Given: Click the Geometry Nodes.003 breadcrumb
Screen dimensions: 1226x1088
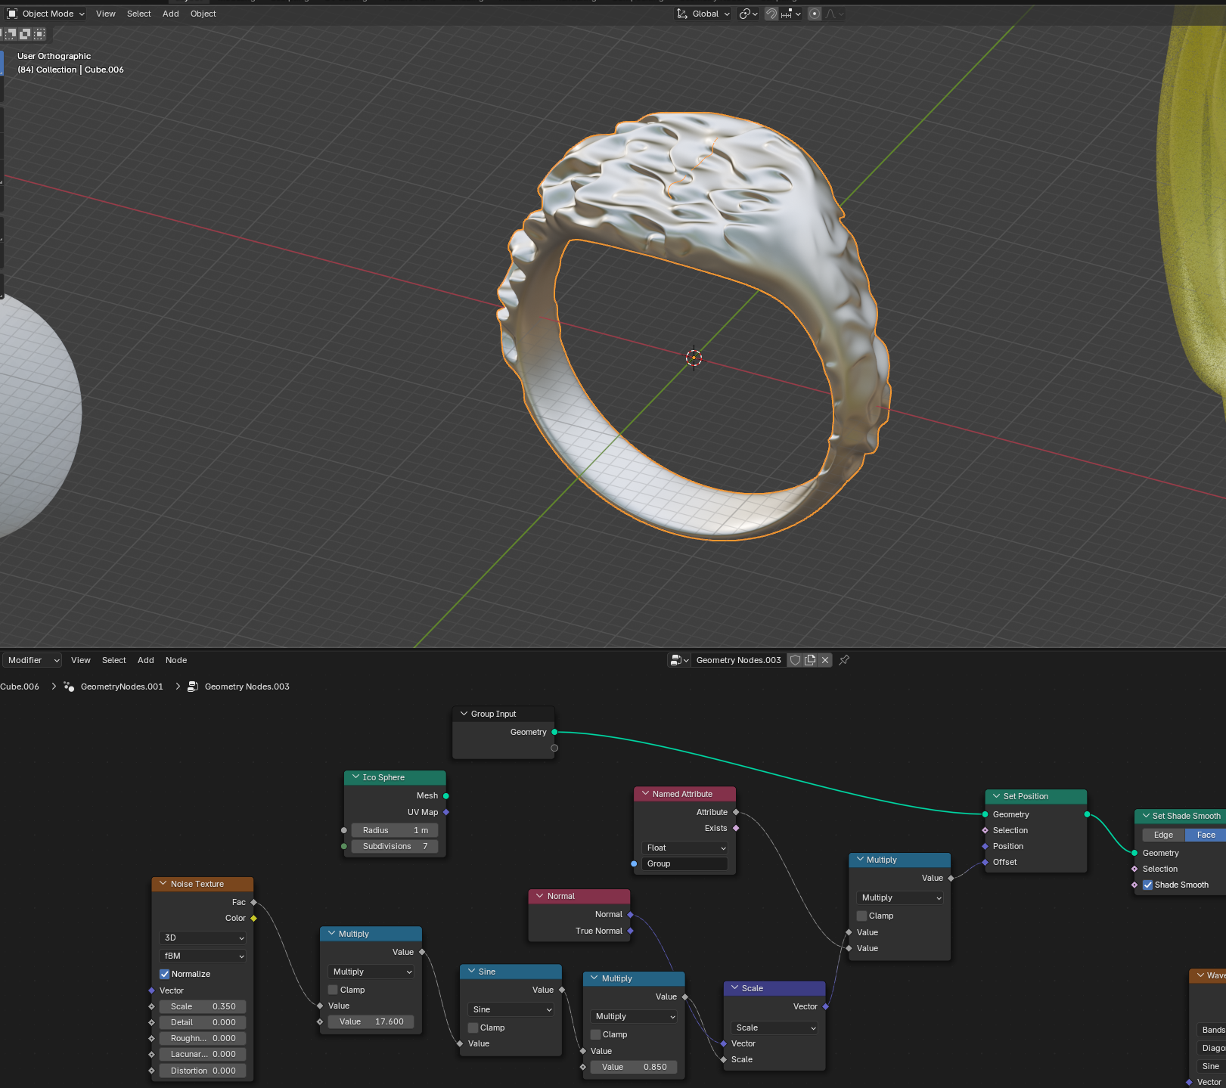Looking at the screenshot, I should (247, 687).
